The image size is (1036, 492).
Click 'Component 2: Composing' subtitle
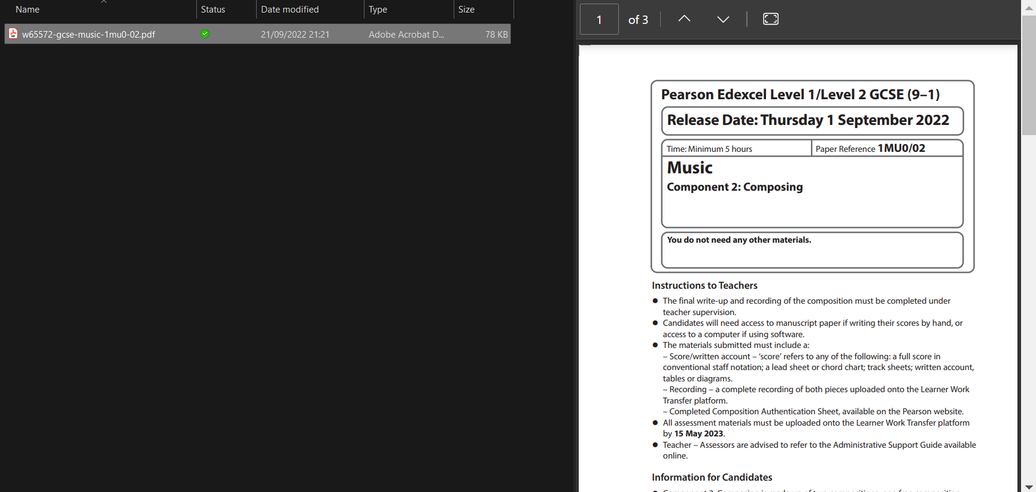(x=735, y=187)
